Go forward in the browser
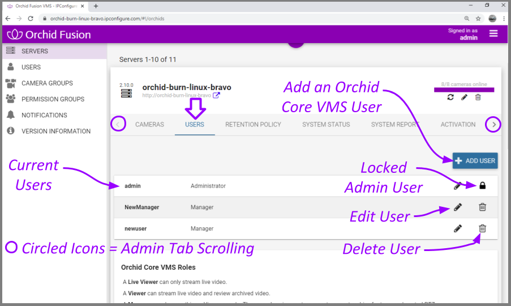Screen dimensions: 511x306 19,19
